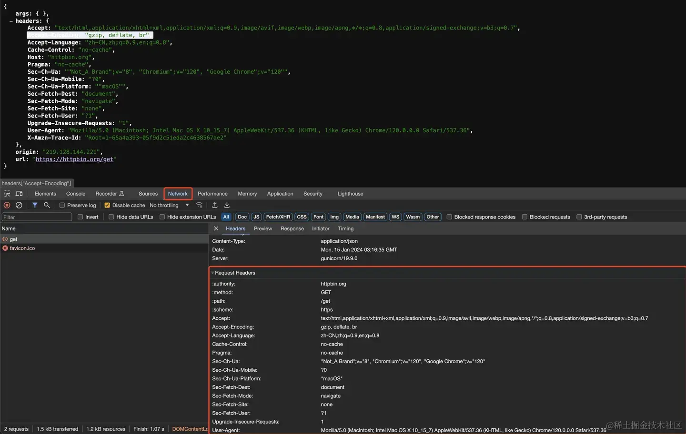686x434 pixels.
Task: Open the No throttling dropdown
Action: tap(169, 206)
